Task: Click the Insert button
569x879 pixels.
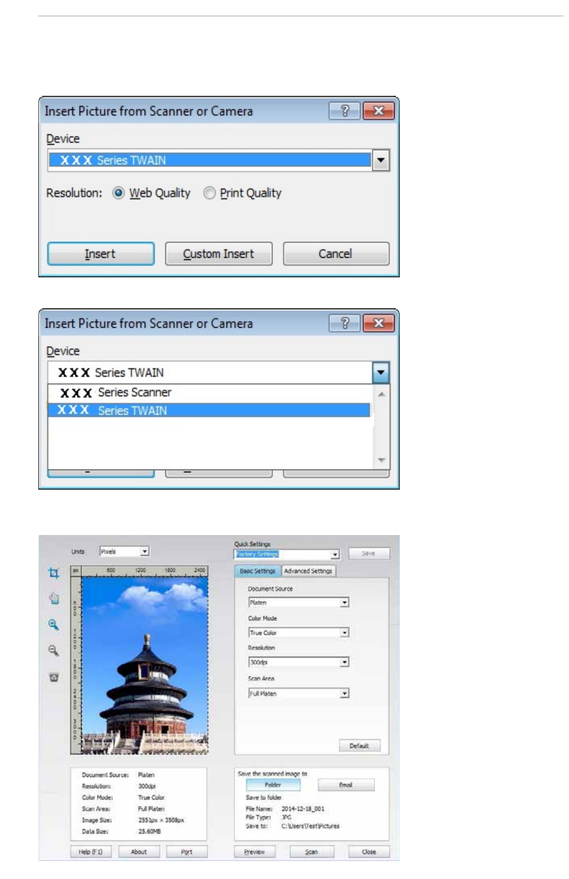Action: (101, 254)
